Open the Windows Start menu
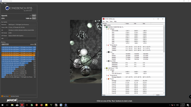The image size is (191, 107). click(2, 105)
